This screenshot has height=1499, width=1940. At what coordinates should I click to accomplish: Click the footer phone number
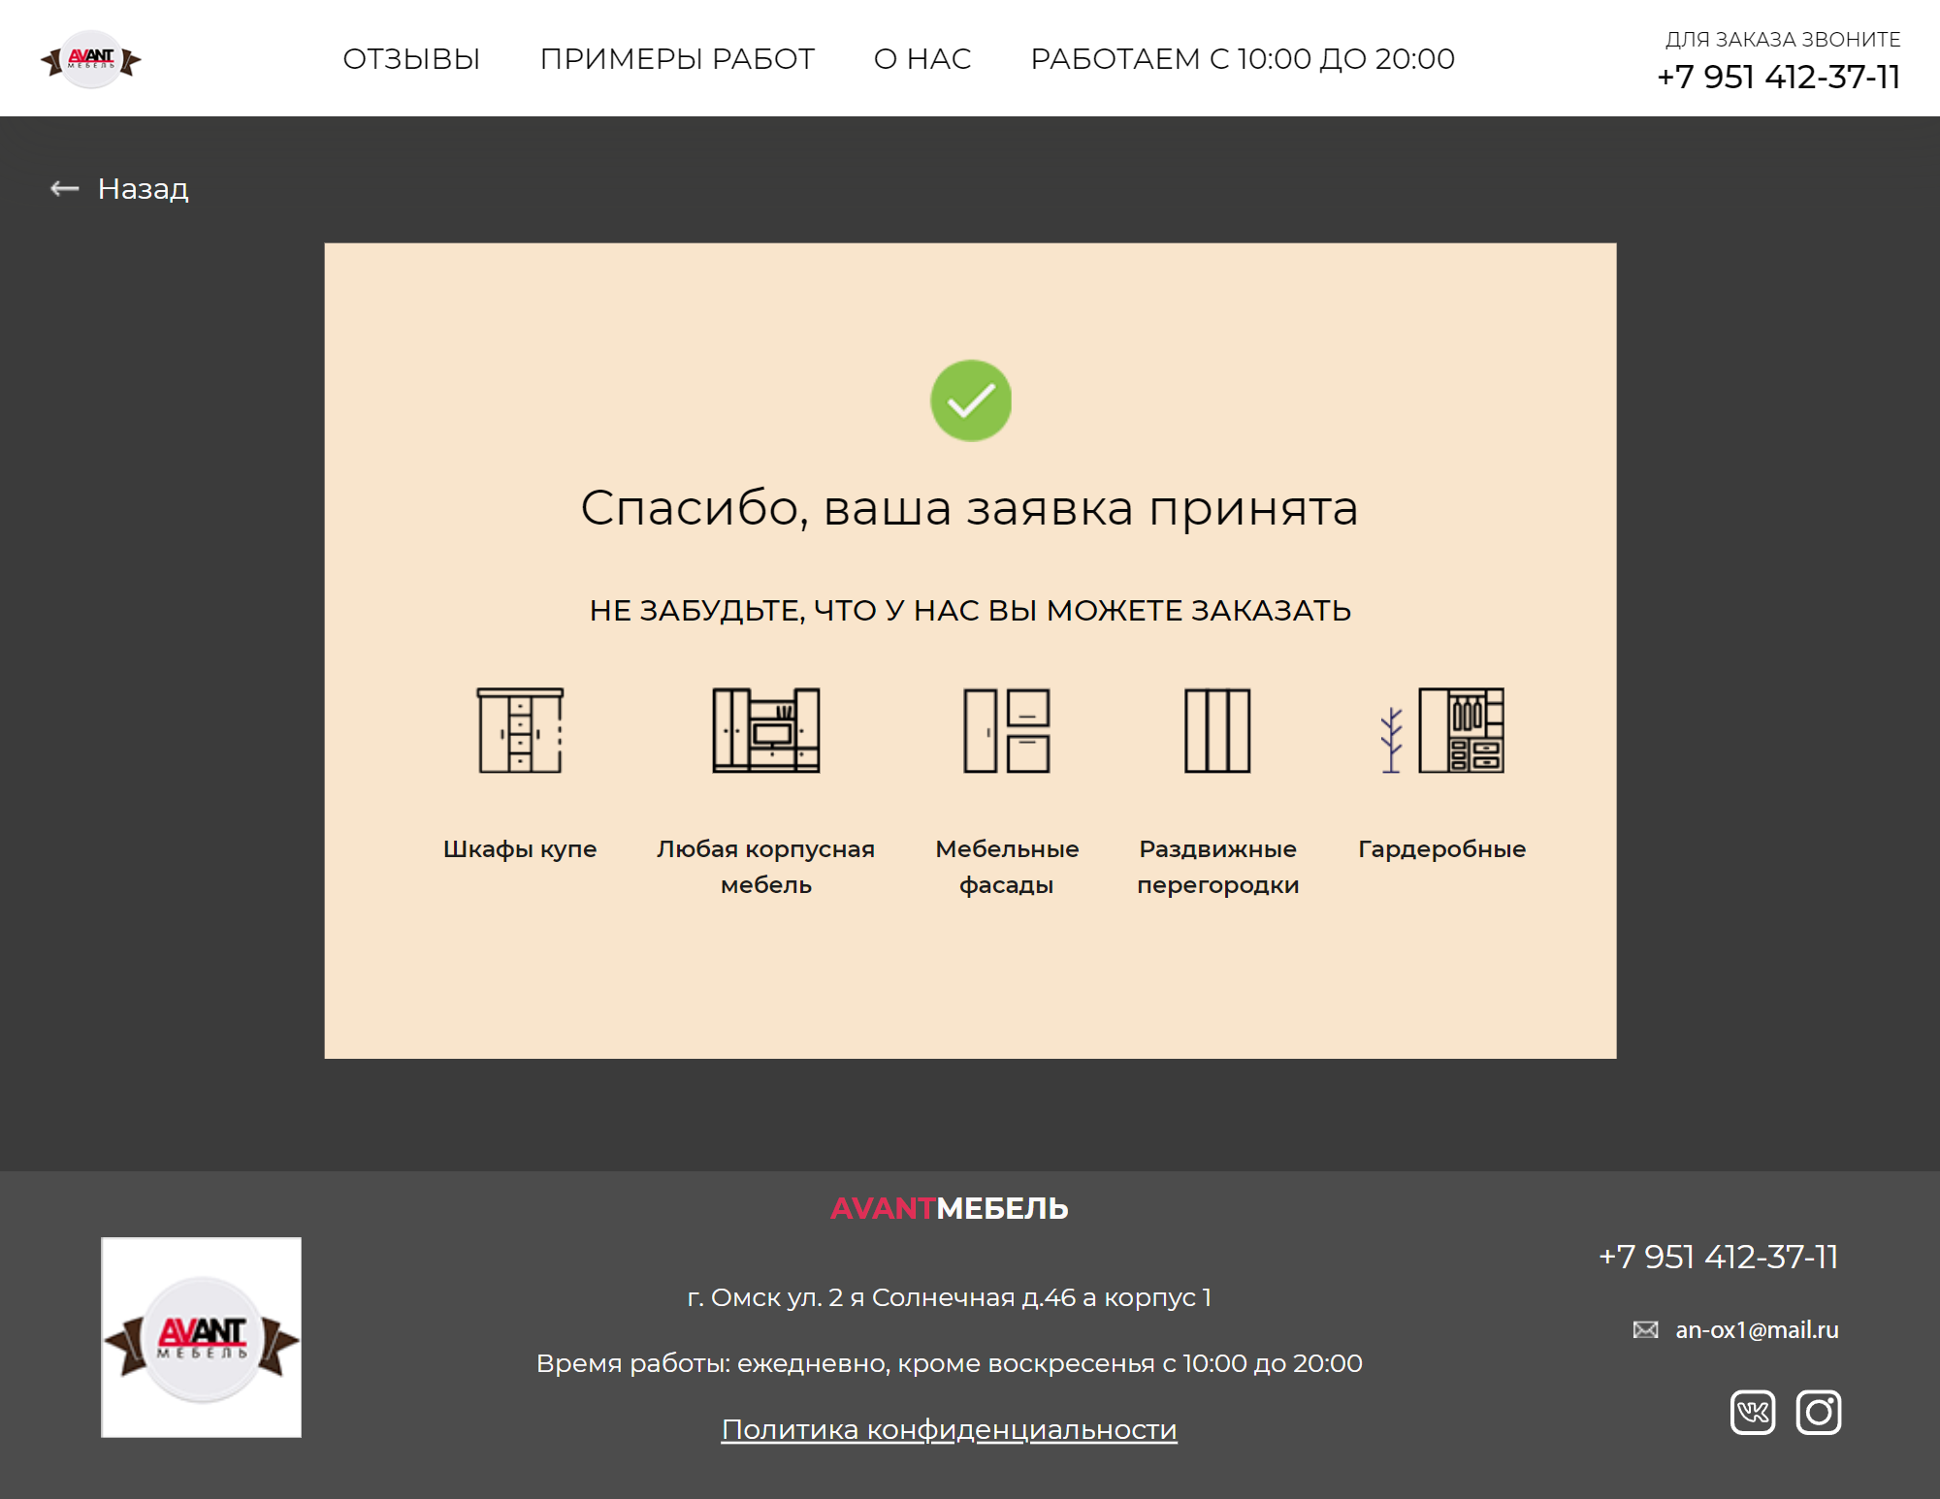click(x=1718, y=1257)
